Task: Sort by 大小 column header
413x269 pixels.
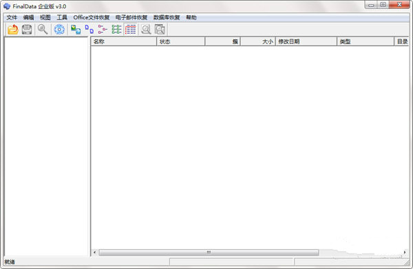Action: (x=258, y=41)
